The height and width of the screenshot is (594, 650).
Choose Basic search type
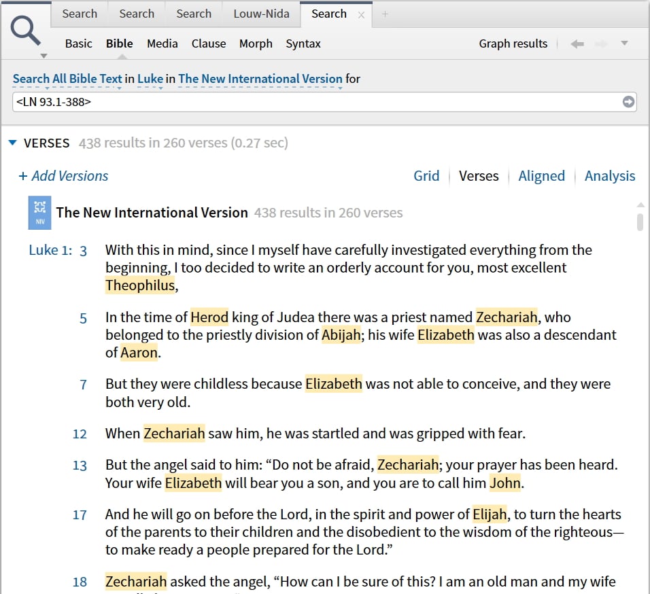pos(78,43)
